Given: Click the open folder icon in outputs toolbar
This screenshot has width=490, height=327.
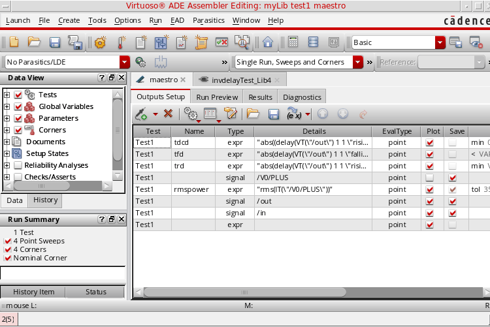Looking at the screenshot, I should pos(253,114).
